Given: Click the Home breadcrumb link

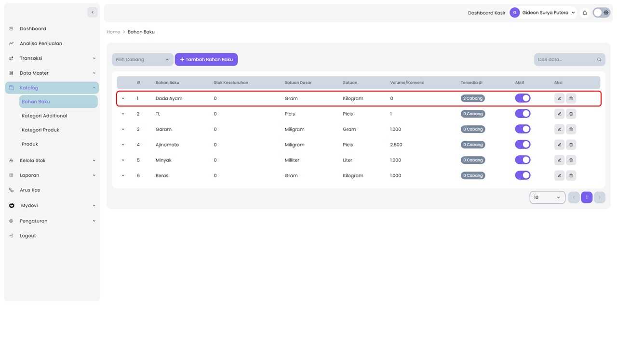Looking at the screenshot, I should tap(113, 32).
